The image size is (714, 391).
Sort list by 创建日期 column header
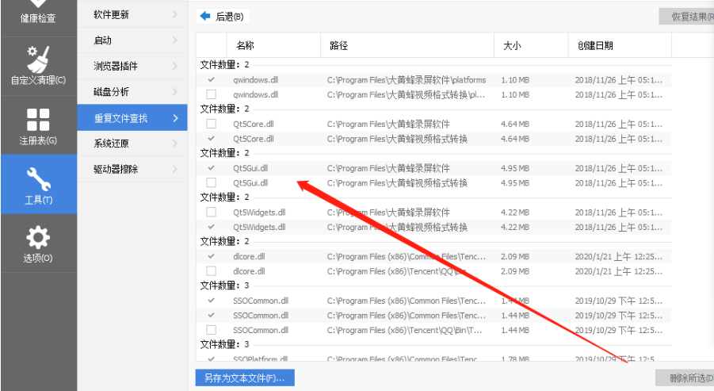point(594,46)
